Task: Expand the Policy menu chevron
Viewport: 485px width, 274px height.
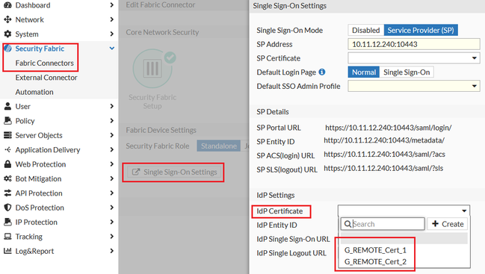Action: pyautogui.click(x=112, y=121)
